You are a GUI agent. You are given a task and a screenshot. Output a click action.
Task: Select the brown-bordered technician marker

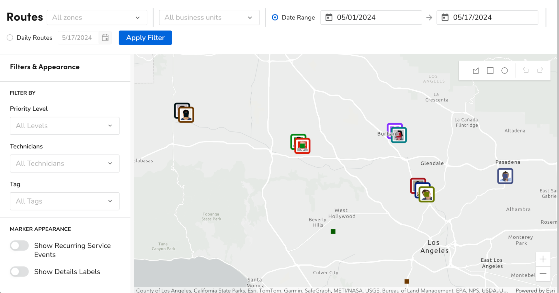click(186, 115)
